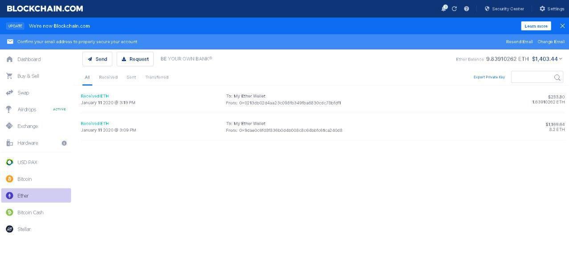Switch to the Transferred tab
Viewport: 569px width, 278px height.
coord(157,77)
